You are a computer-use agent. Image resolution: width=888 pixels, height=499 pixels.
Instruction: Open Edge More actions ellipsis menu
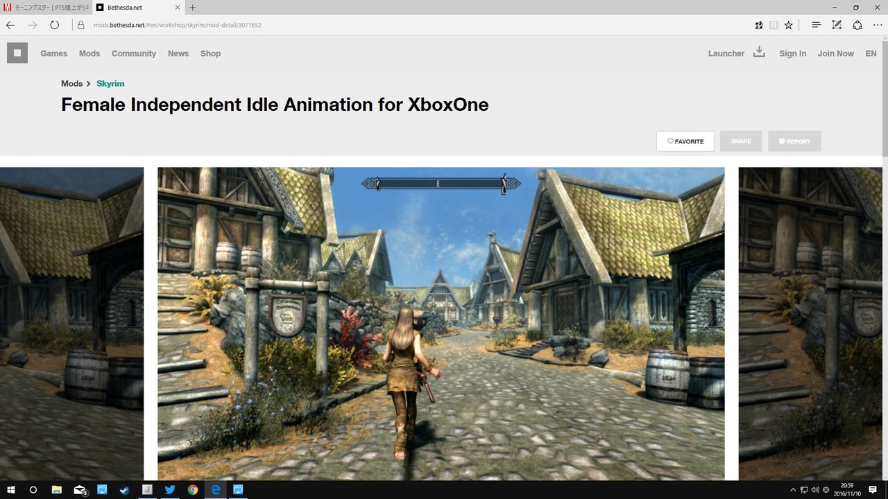pyautogui.click(x=878, y=25)
